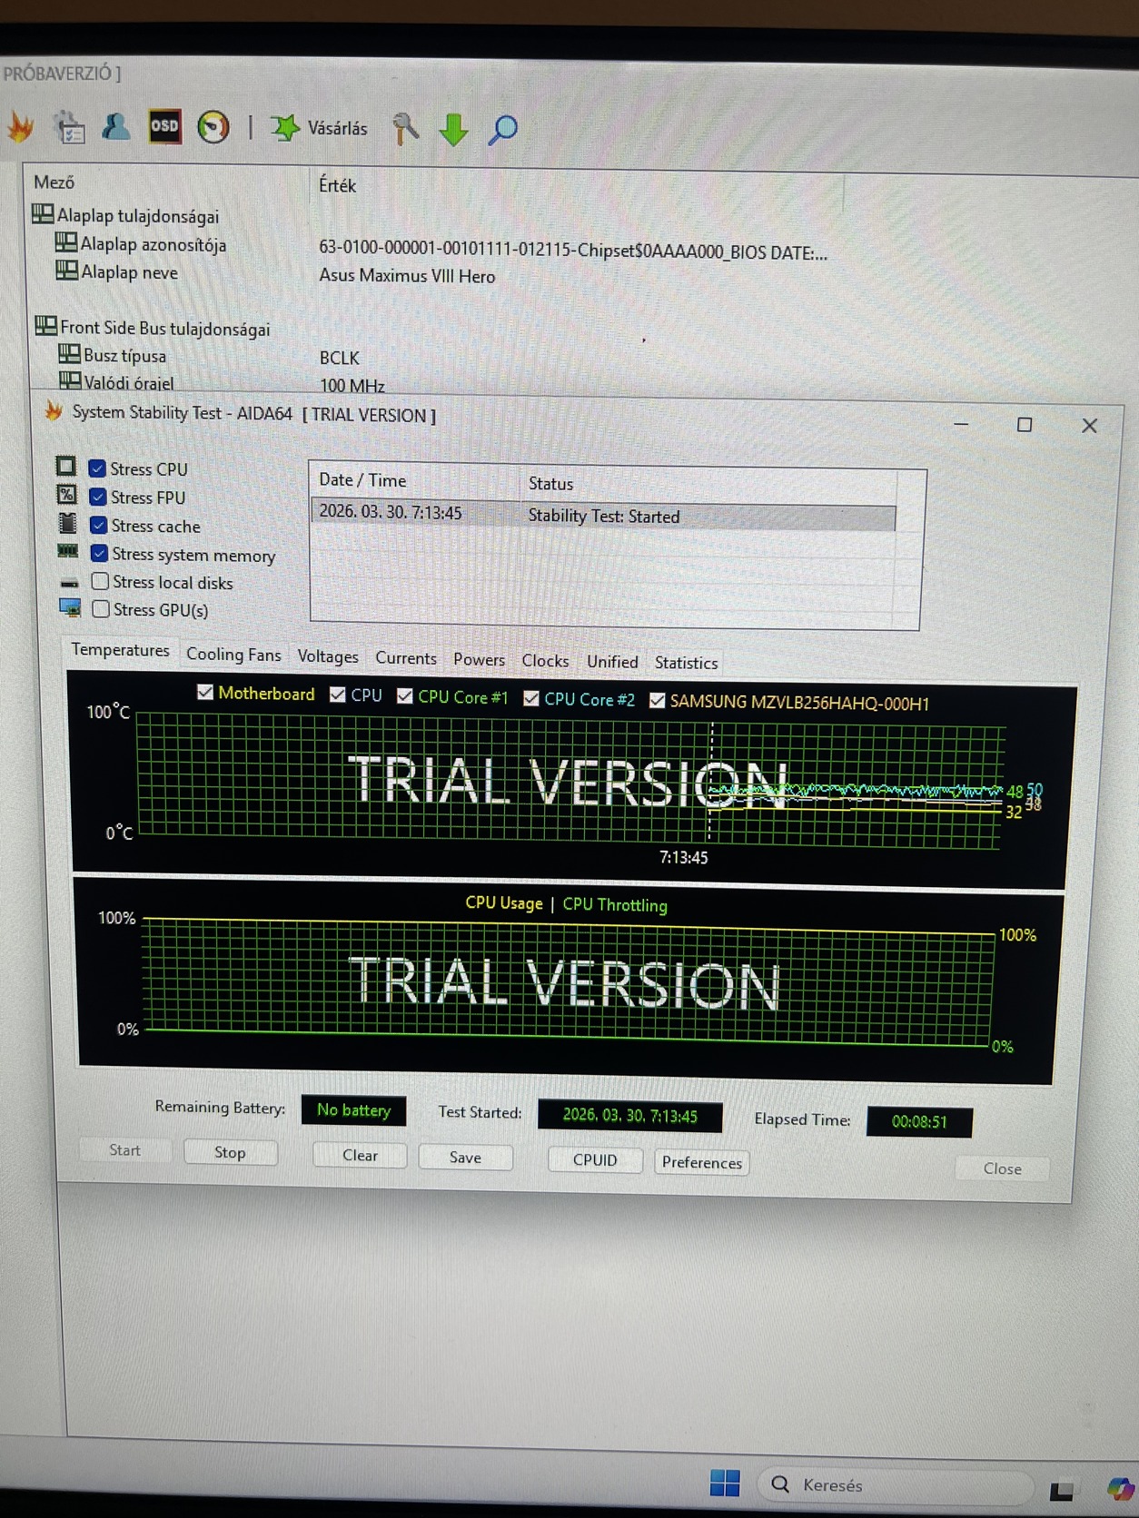
Task: Click the magnifier search toolbar icon
Action: (x=502, y=130)
